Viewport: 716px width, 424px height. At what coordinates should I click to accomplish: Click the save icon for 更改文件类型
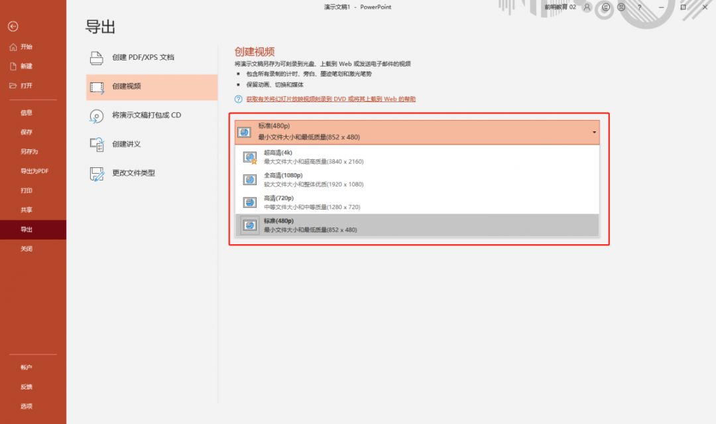pyautogui.click(x=97, y=174)
